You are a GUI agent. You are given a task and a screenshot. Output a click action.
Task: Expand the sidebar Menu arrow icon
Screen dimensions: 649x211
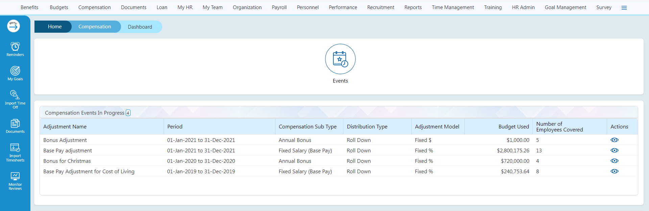pos(14,26)
